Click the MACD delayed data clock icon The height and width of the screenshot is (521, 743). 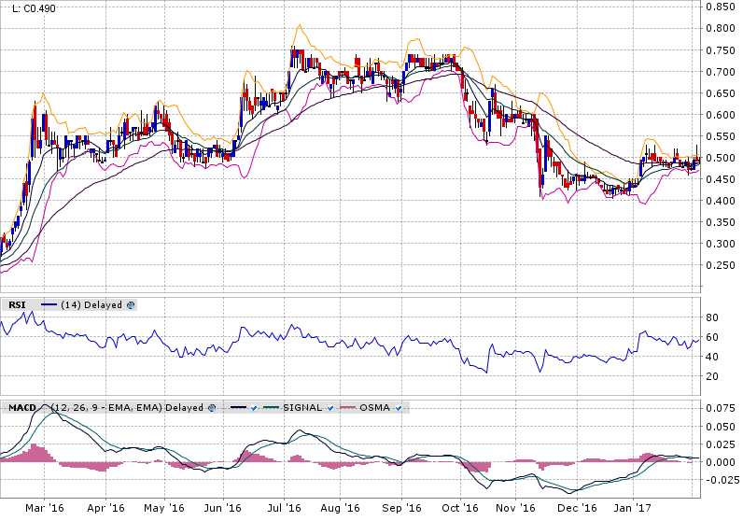coord(212,408)
